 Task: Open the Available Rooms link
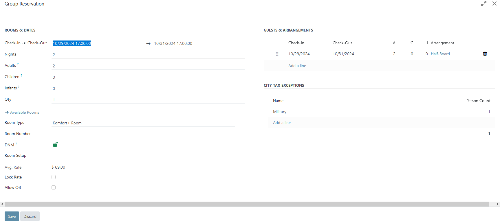coord(22,112)
